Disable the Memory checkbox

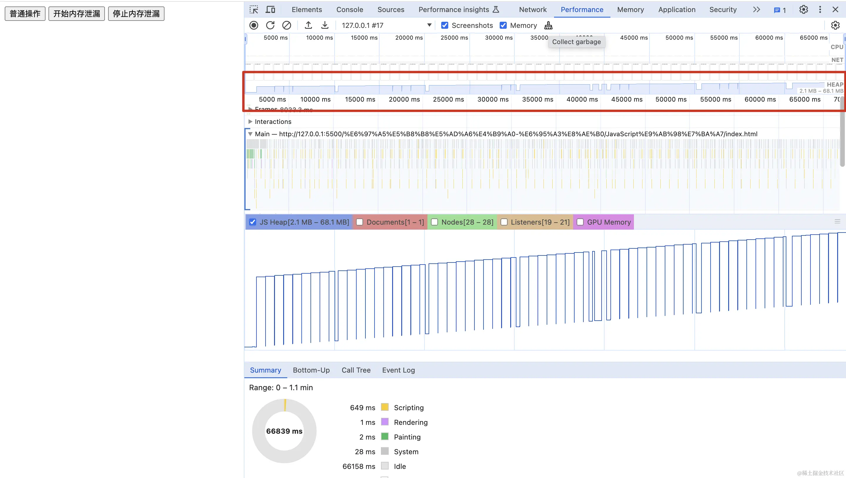pos(503,25)
